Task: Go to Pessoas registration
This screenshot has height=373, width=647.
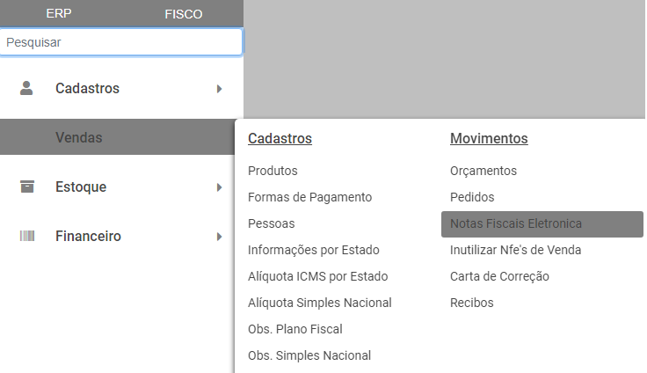Action: [x=271, y=223]
